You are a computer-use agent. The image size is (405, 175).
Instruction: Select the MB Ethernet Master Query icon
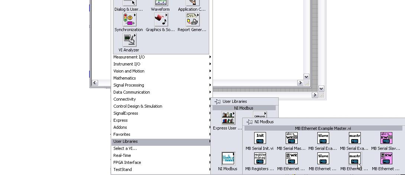pos(291,158)
